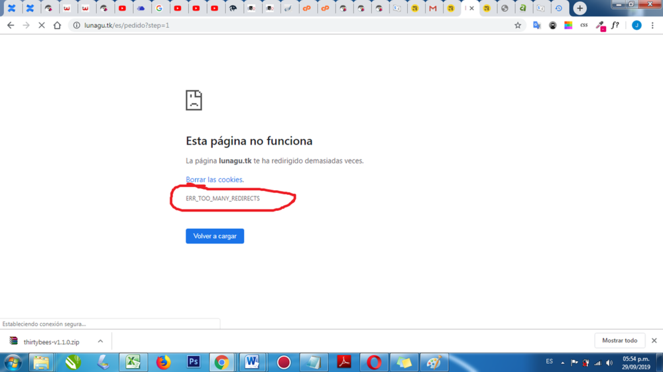
Task: Switch to the Google tab
Action: (159, 9)
